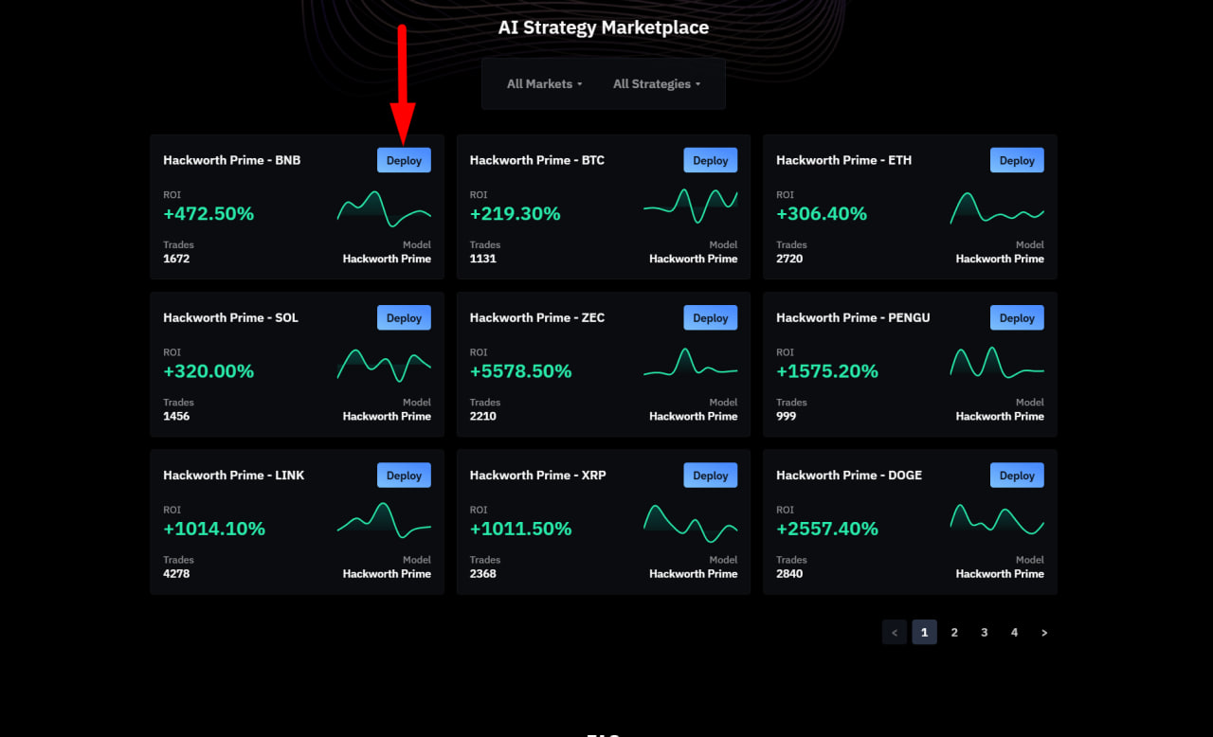Select page 4 in pagination
This screenshot has height=737, width=1213.
click(x=1014, y=632)
